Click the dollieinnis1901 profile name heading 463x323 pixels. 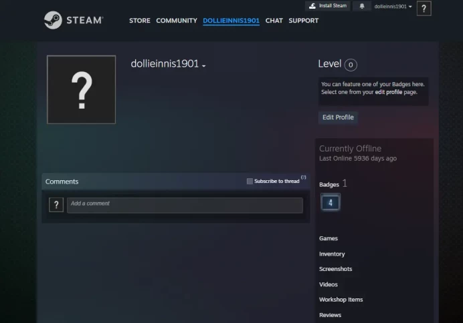[x=165, y=63]
